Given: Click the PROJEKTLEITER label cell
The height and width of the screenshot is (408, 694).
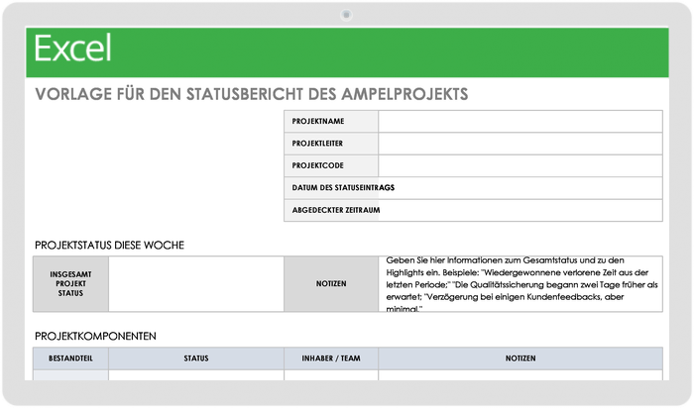Looking at the screenshot, I should point(331,144).
